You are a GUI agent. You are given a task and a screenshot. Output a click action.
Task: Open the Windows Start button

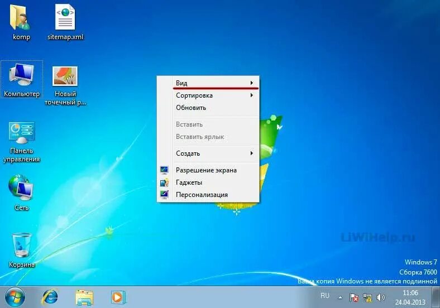[15, 297]
